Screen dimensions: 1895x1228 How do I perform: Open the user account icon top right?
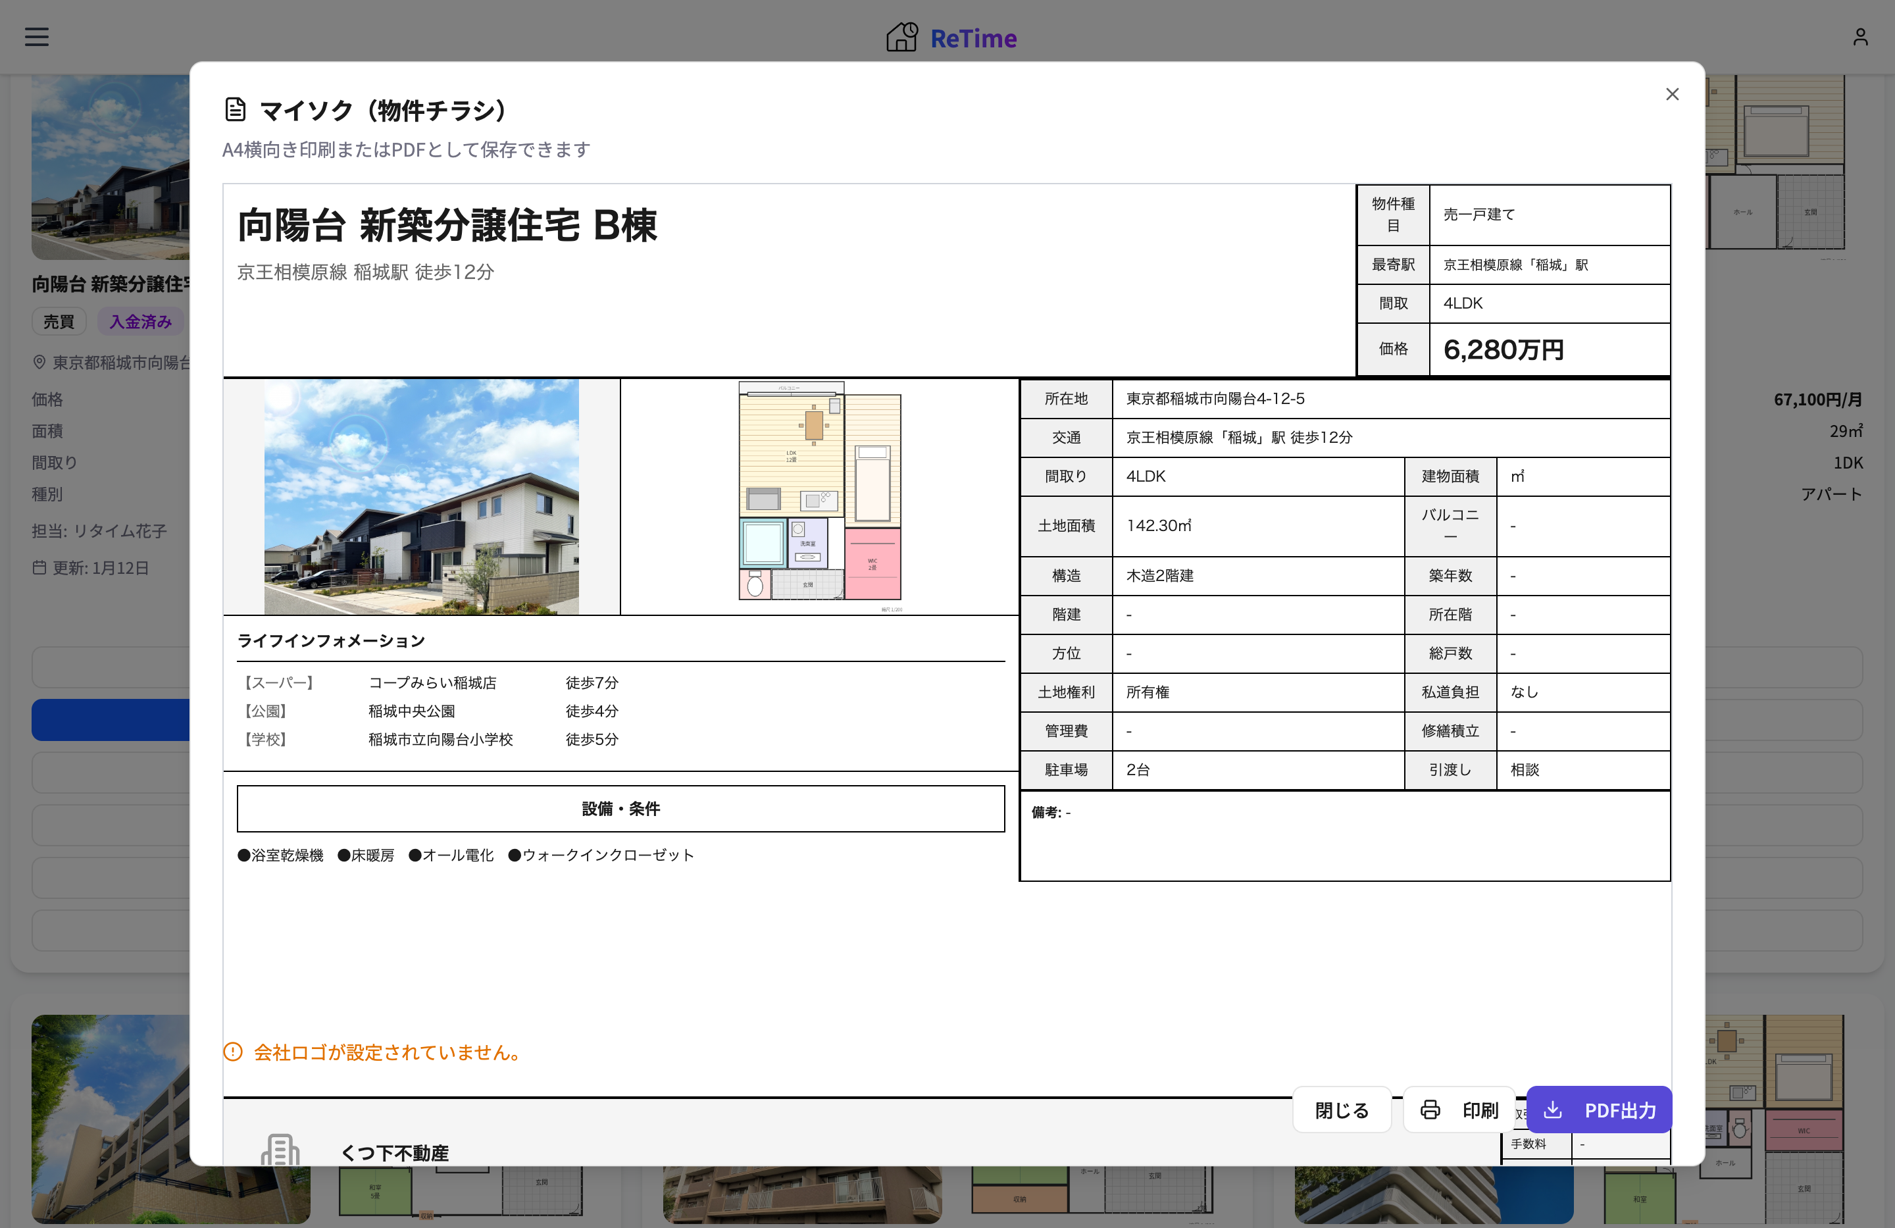tap(1860, 36)
